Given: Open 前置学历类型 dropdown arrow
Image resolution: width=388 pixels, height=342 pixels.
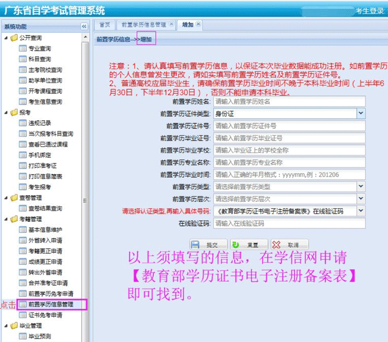Looking at the screenshot, I should (x=360, y=186).
